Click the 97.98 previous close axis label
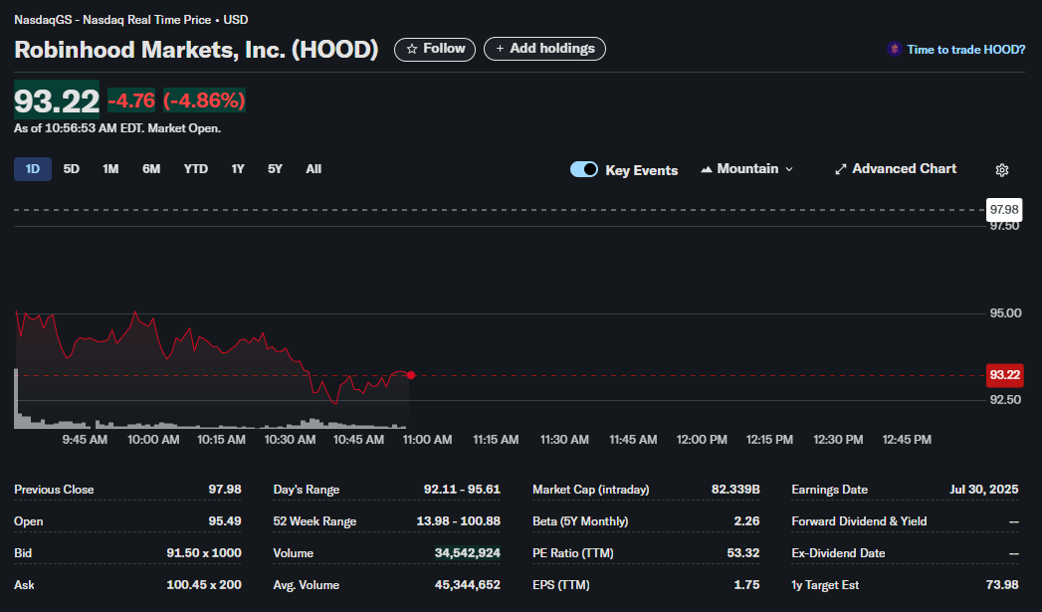 (1004, 209)
